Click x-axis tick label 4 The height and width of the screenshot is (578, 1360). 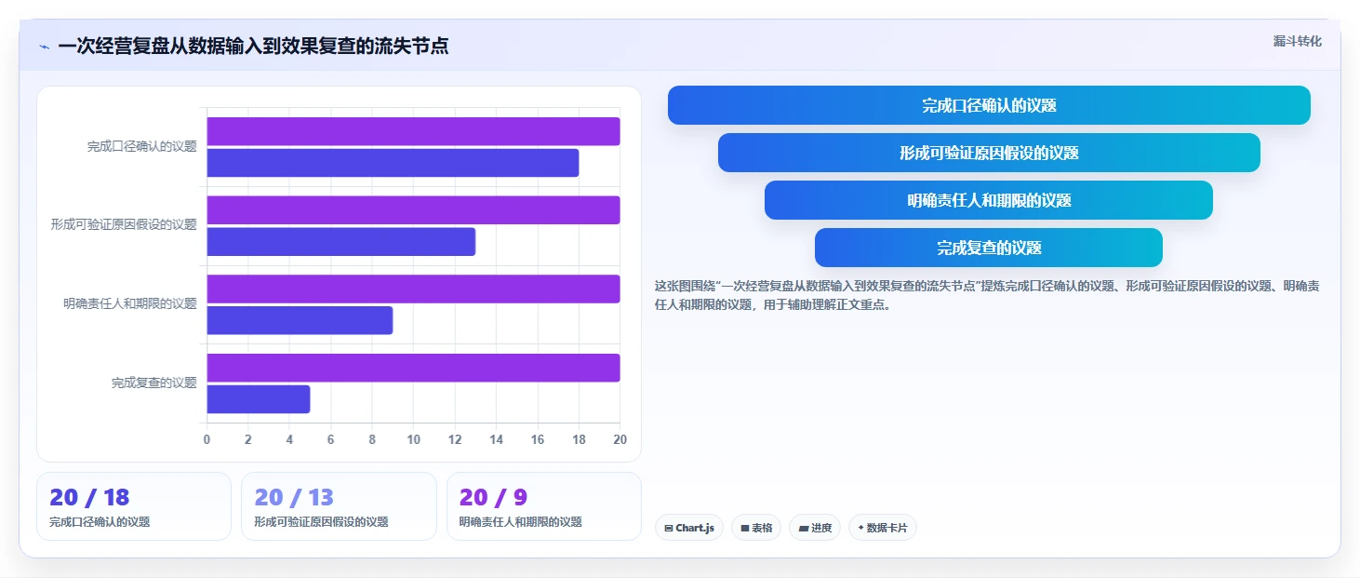pos(289,439)
